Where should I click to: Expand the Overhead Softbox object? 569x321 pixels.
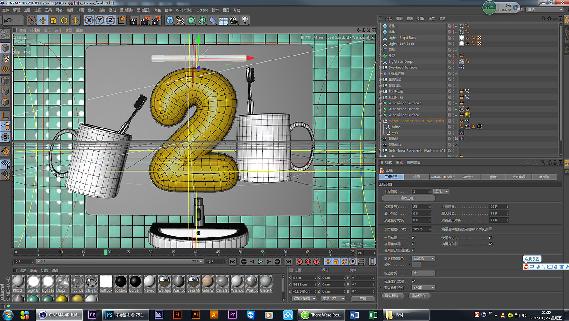pos(380,68)
